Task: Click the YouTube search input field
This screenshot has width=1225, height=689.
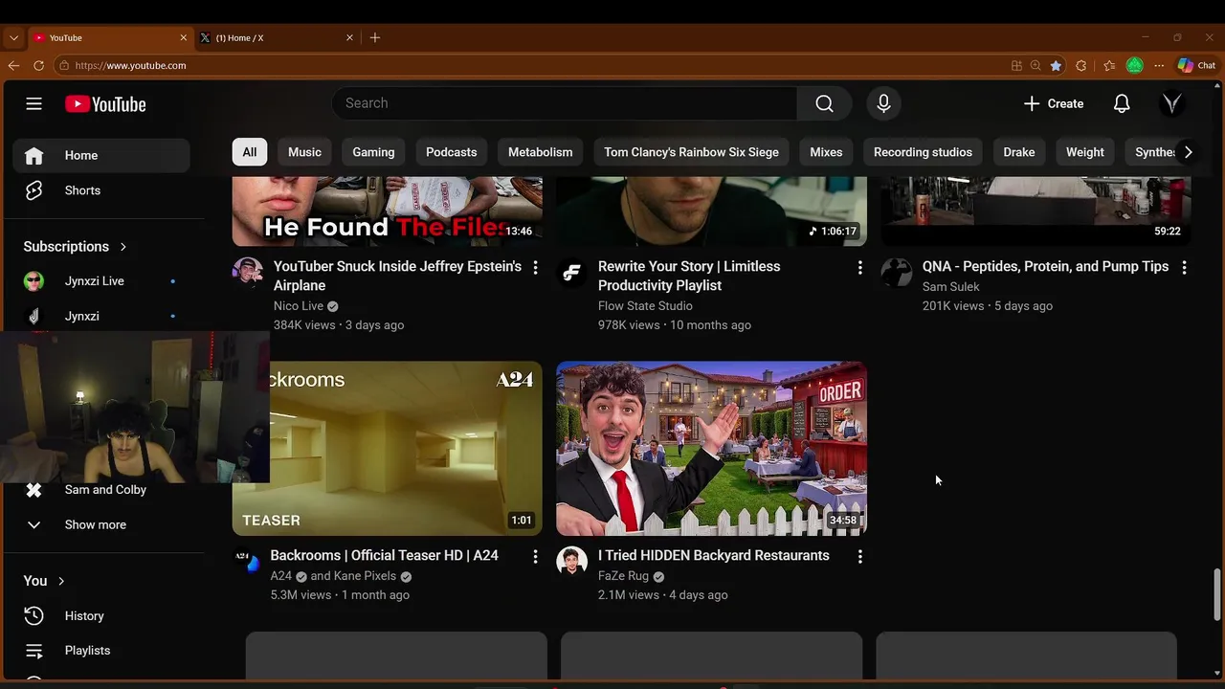Action: (565, 103)
